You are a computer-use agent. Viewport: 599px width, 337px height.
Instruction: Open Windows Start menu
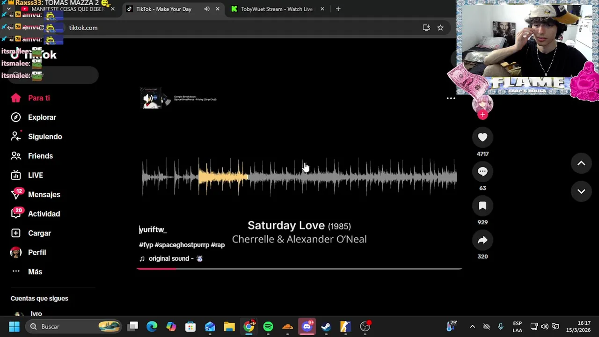(14, 327)
